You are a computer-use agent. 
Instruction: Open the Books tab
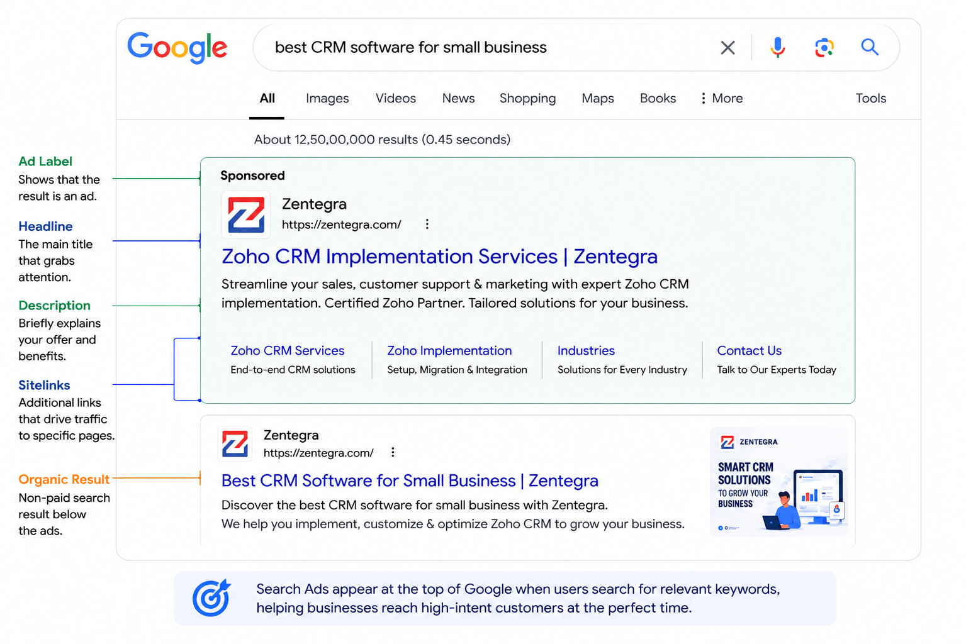(x=658, y=99)
